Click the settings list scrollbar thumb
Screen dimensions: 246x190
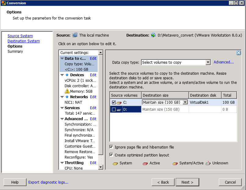(100, 105)
